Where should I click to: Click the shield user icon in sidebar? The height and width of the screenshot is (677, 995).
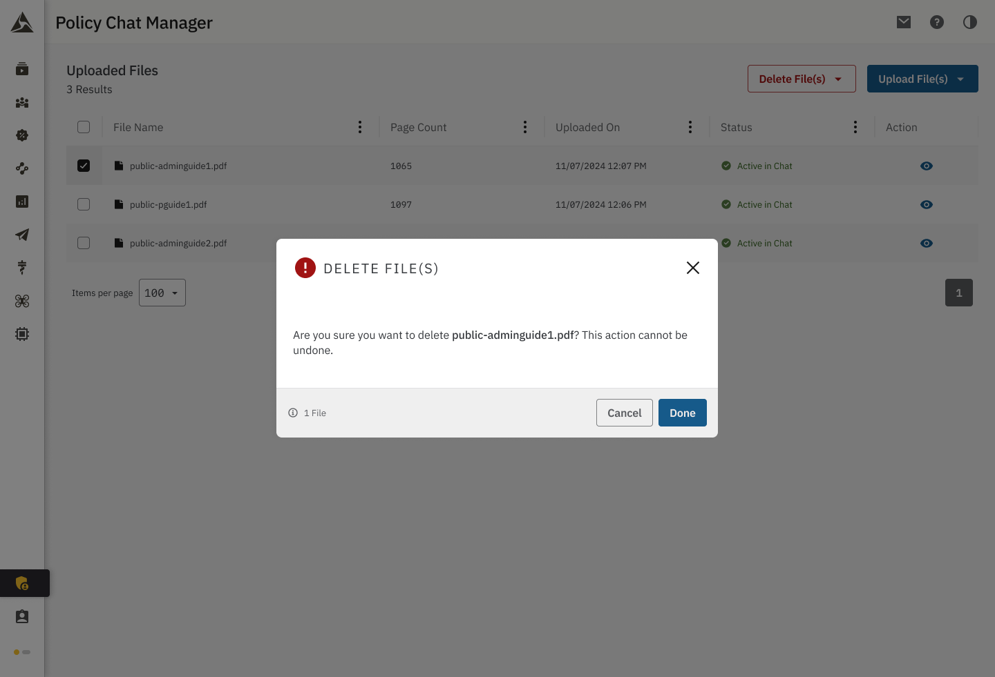click(x=22, y=583)
